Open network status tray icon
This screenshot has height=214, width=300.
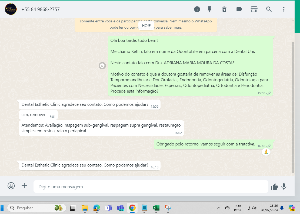coord(248,208)
